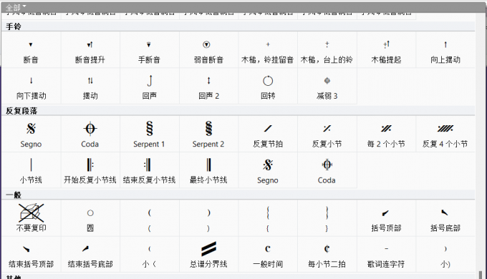Select the second-row Coda symbol

[327, 170]
